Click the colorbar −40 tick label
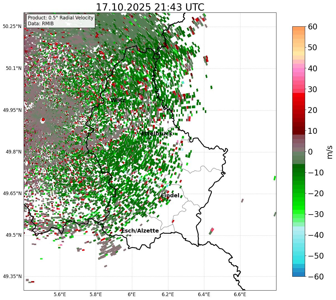 (x=316, y=235)
